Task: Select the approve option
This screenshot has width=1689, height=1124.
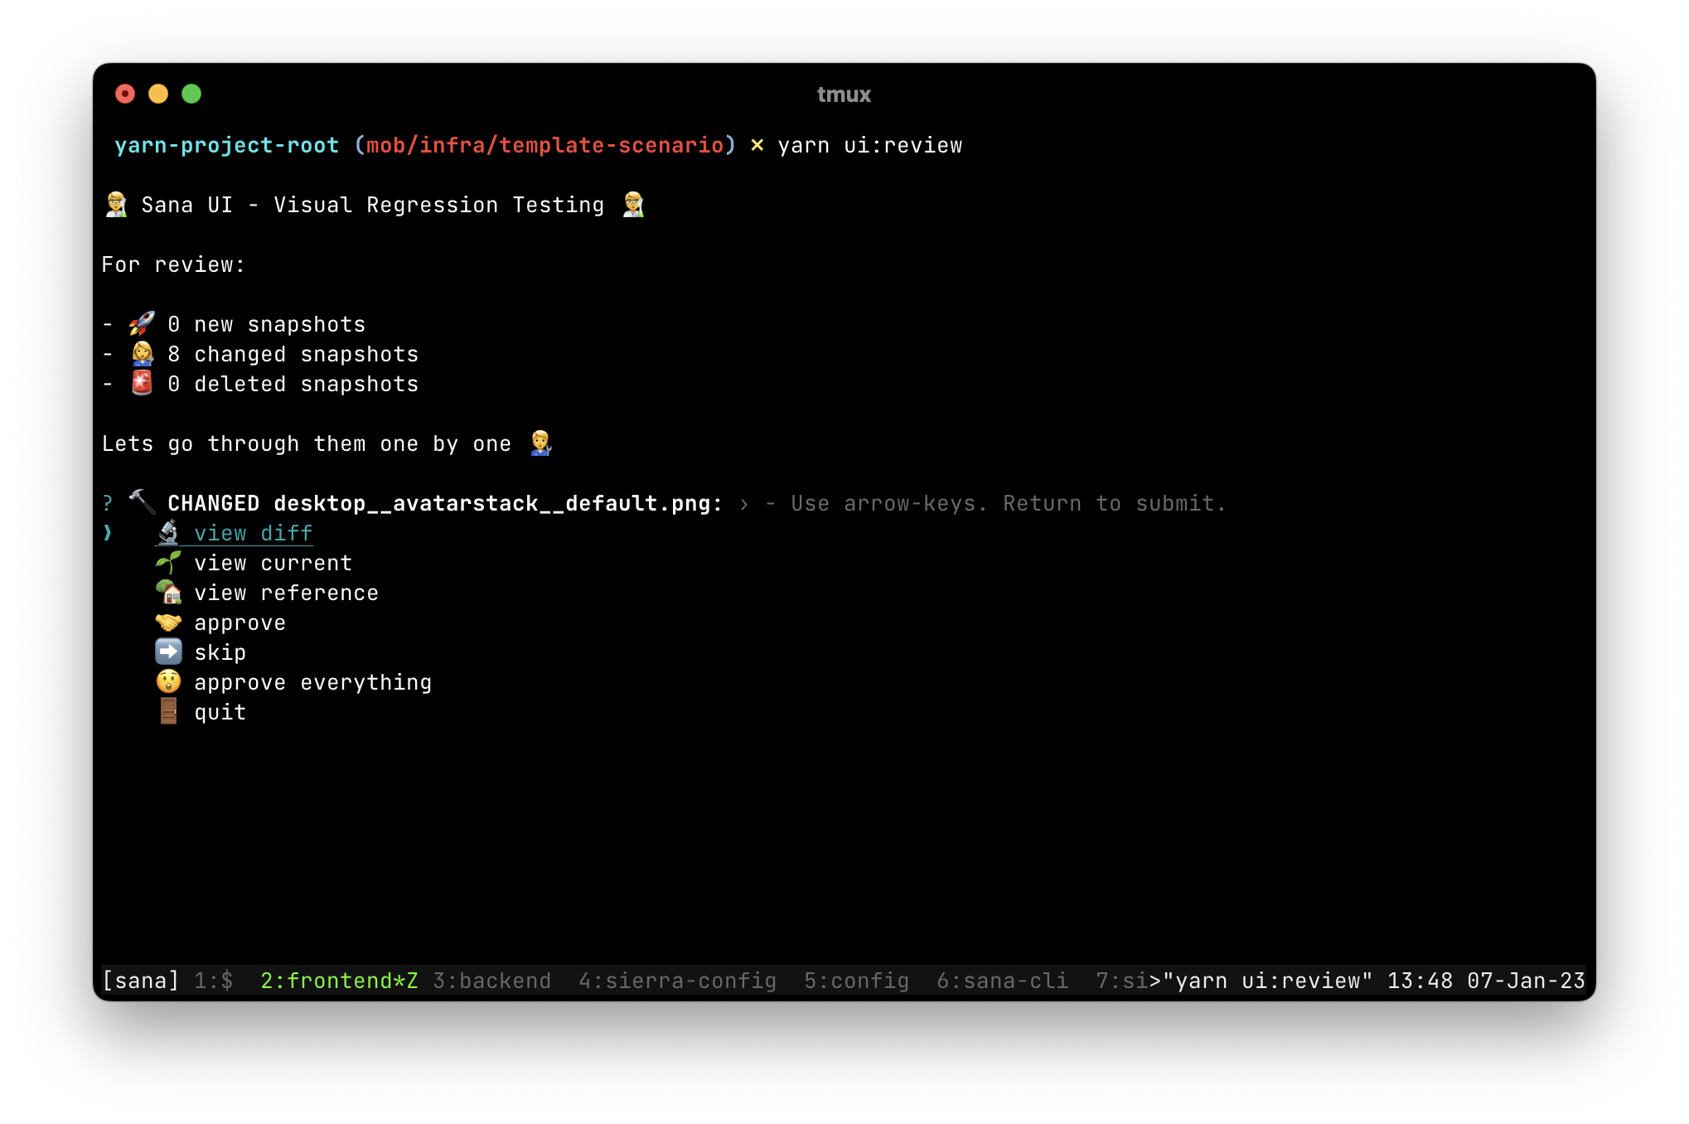Action: coord(240,623)
